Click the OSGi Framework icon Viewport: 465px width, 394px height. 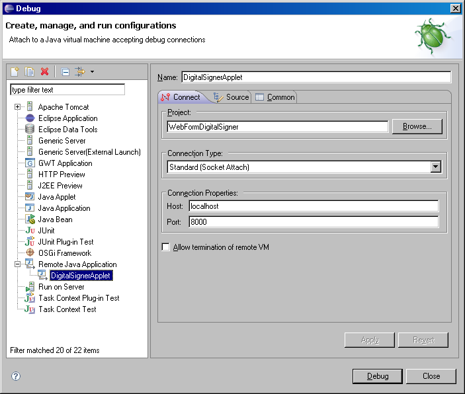pos(30,253)
